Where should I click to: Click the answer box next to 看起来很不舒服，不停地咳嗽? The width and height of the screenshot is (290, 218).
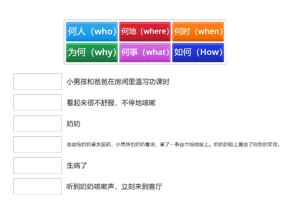(x=37, y=102)
